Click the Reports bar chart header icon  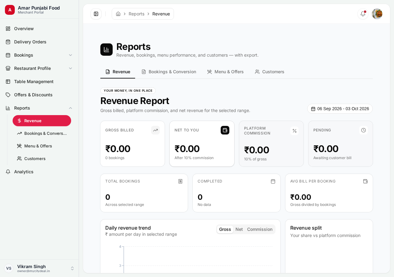click(107, 50)
